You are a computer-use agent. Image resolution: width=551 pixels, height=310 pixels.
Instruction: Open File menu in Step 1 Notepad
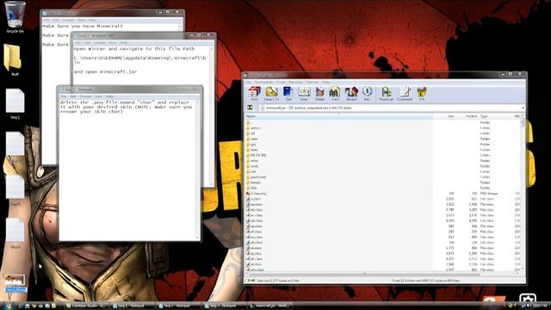pyautogui.click(x=46, y=20)
